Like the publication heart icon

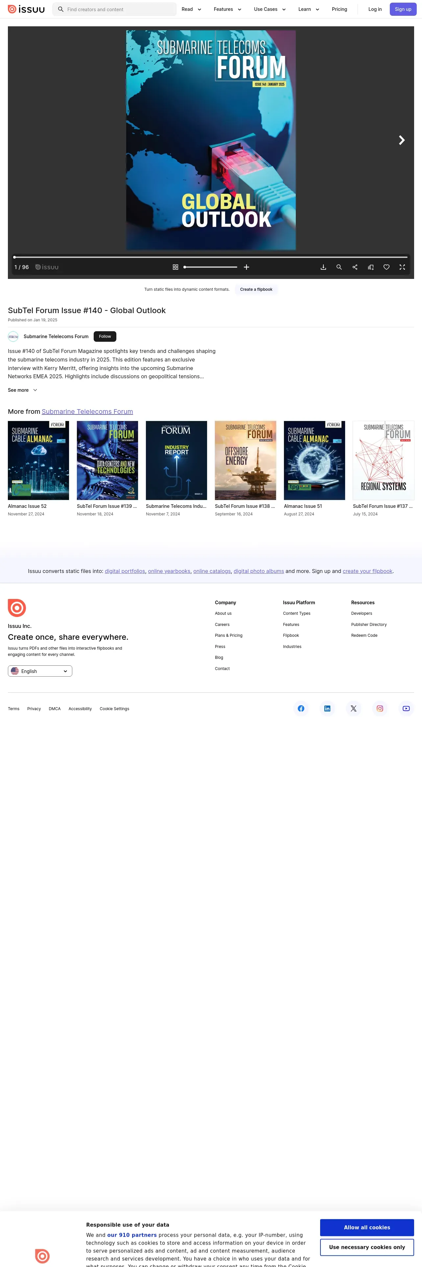(387, 267)
